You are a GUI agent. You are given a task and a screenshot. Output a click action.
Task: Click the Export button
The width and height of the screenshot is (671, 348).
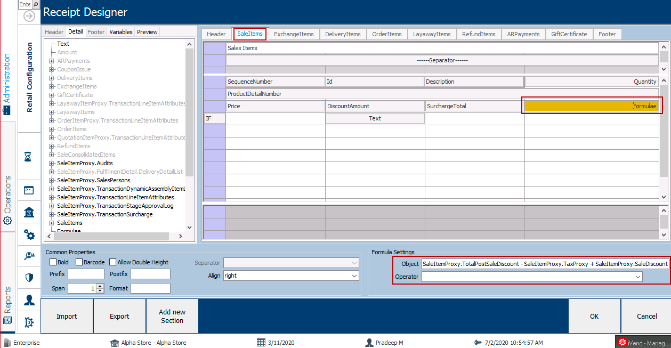pyautogui.click(x=119, y=316)
